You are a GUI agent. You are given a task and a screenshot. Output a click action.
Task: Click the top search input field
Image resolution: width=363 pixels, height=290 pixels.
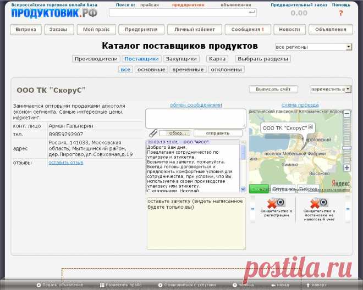click(183, 12)
